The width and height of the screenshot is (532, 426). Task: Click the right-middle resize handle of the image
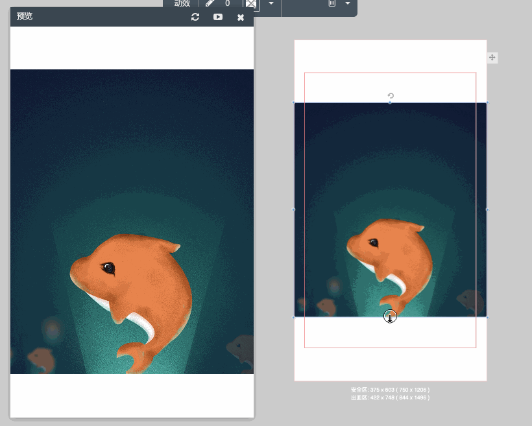click(487, 209)
